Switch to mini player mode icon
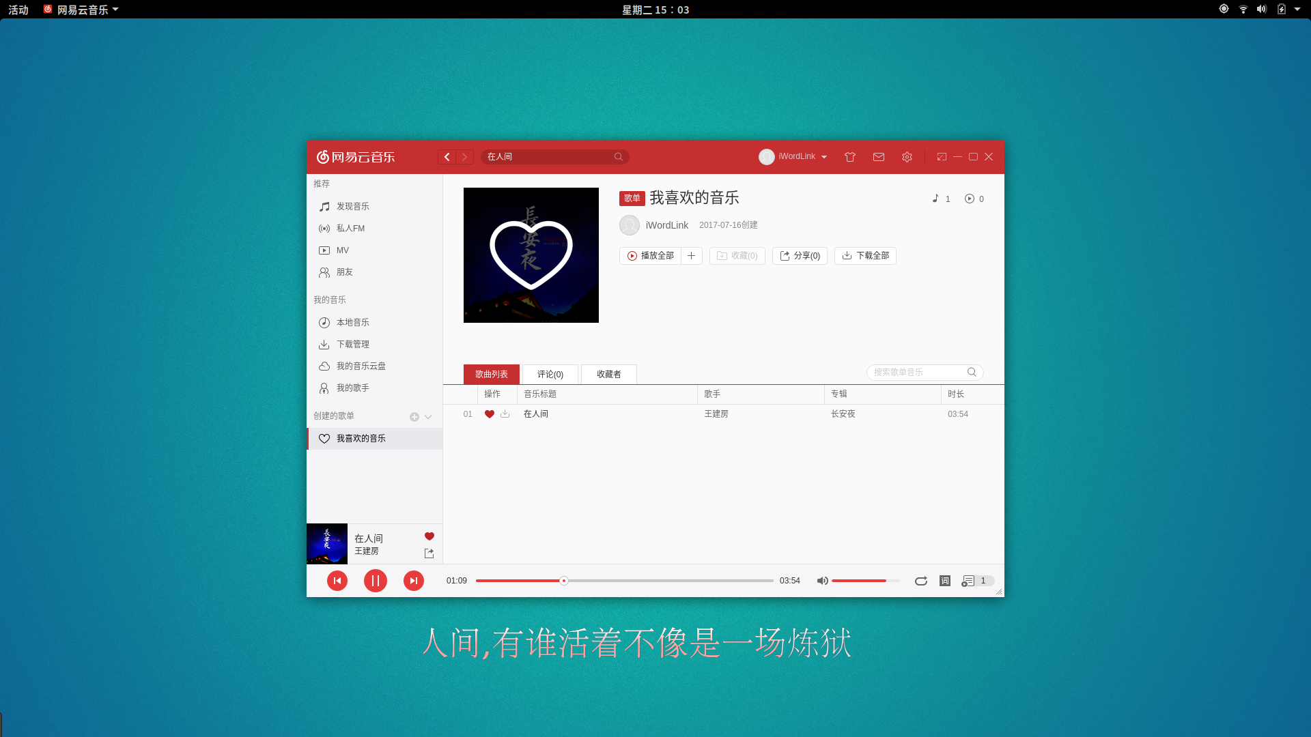This screenshot has height=737, width=1311. pos(942,157)
